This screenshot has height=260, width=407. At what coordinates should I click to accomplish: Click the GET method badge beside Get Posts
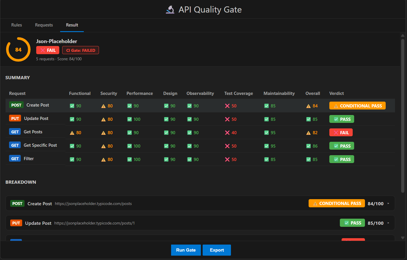(15, 132)
